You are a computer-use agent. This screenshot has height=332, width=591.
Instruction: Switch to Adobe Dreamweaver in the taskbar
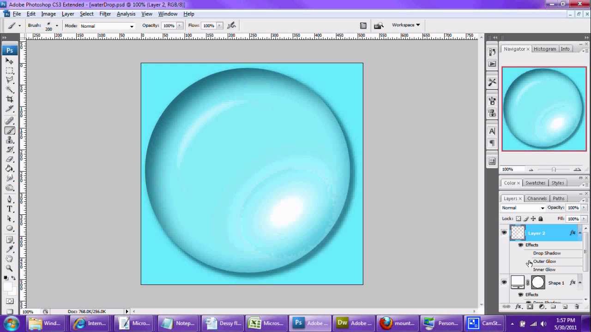tap(355, 323)
